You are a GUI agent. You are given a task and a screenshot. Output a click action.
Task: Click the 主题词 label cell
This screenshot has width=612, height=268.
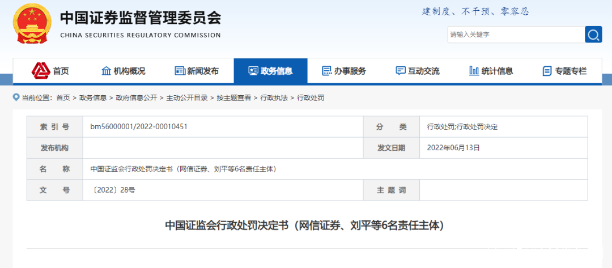[392, 190]
